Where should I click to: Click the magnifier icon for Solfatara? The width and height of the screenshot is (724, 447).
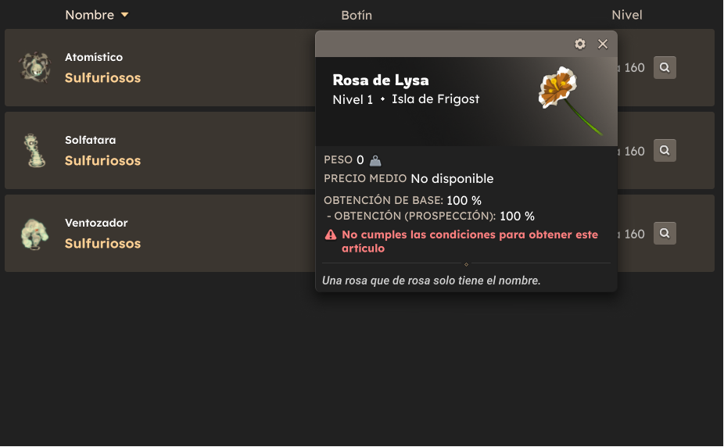(x=665, y=150)
